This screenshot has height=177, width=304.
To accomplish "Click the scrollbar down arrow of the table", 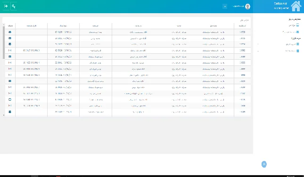I will click(x=4, y=115).
